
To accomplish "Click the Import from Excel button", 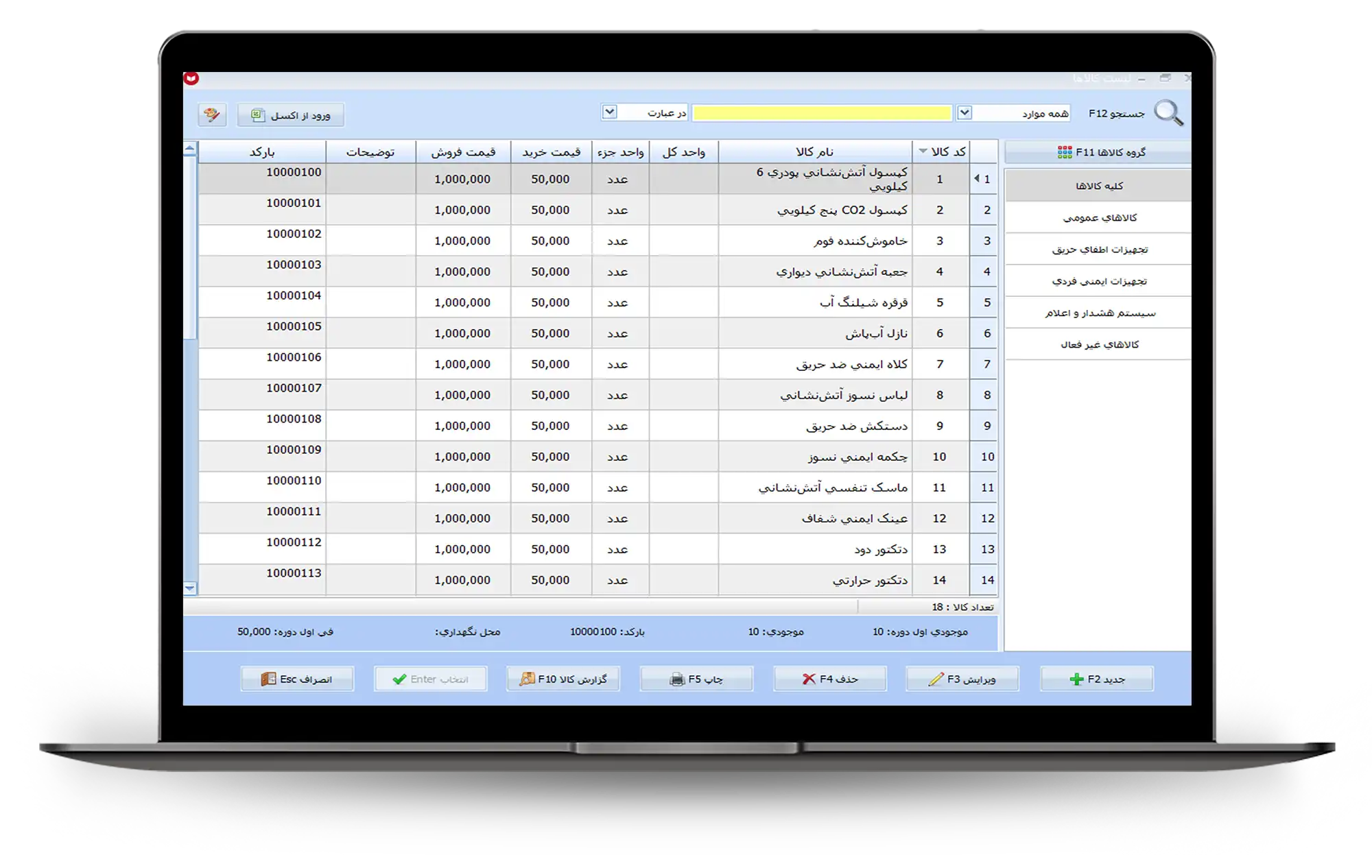I will click(x=291, y=115).
